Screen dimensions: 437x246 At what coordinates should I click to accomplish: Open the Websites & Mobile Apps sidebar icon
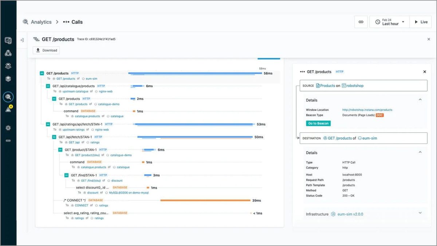click(9, 40)
